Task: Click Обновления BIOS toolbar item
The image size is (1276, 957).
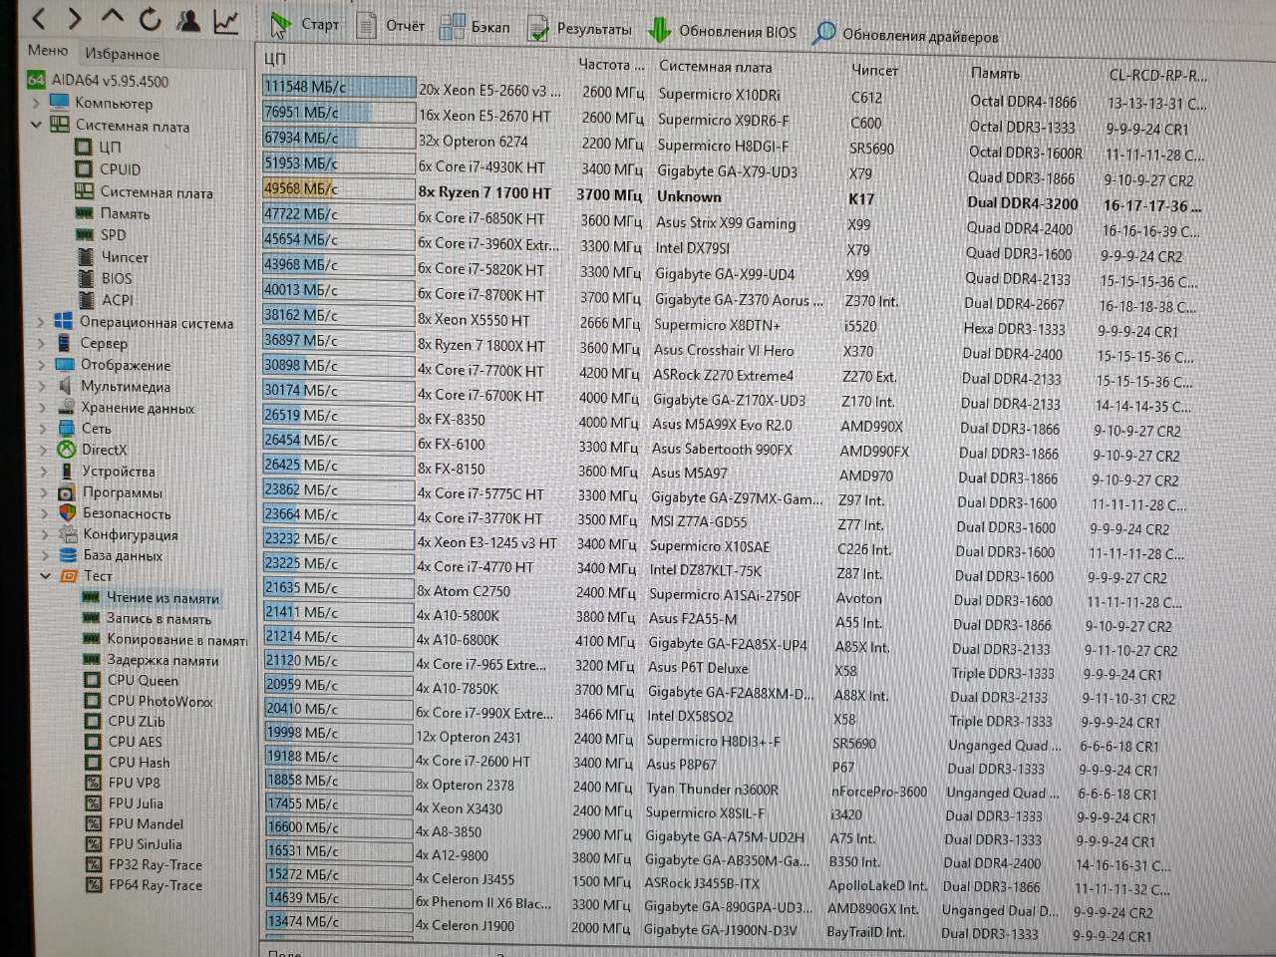Action: click(x=723, y=31)
